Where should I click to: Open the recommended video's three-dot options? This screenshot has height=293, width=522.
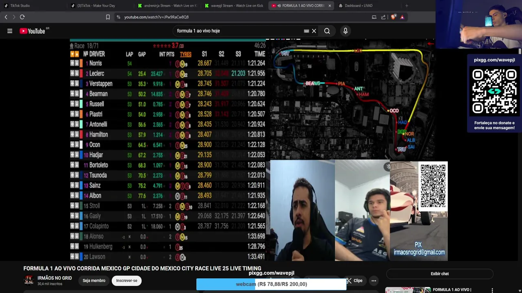pyautogui.click(x=492, y=290)
